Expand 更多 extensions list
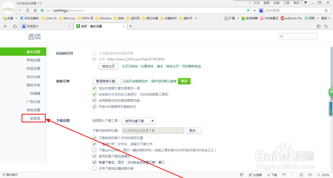 point(326,18)
